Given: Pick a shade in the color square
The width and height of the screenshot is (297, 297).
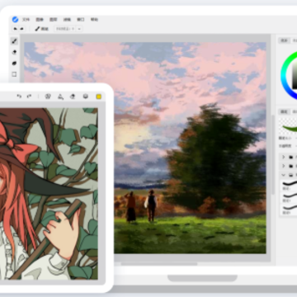Looking at the screenshot, I should (x=295, y=74).
